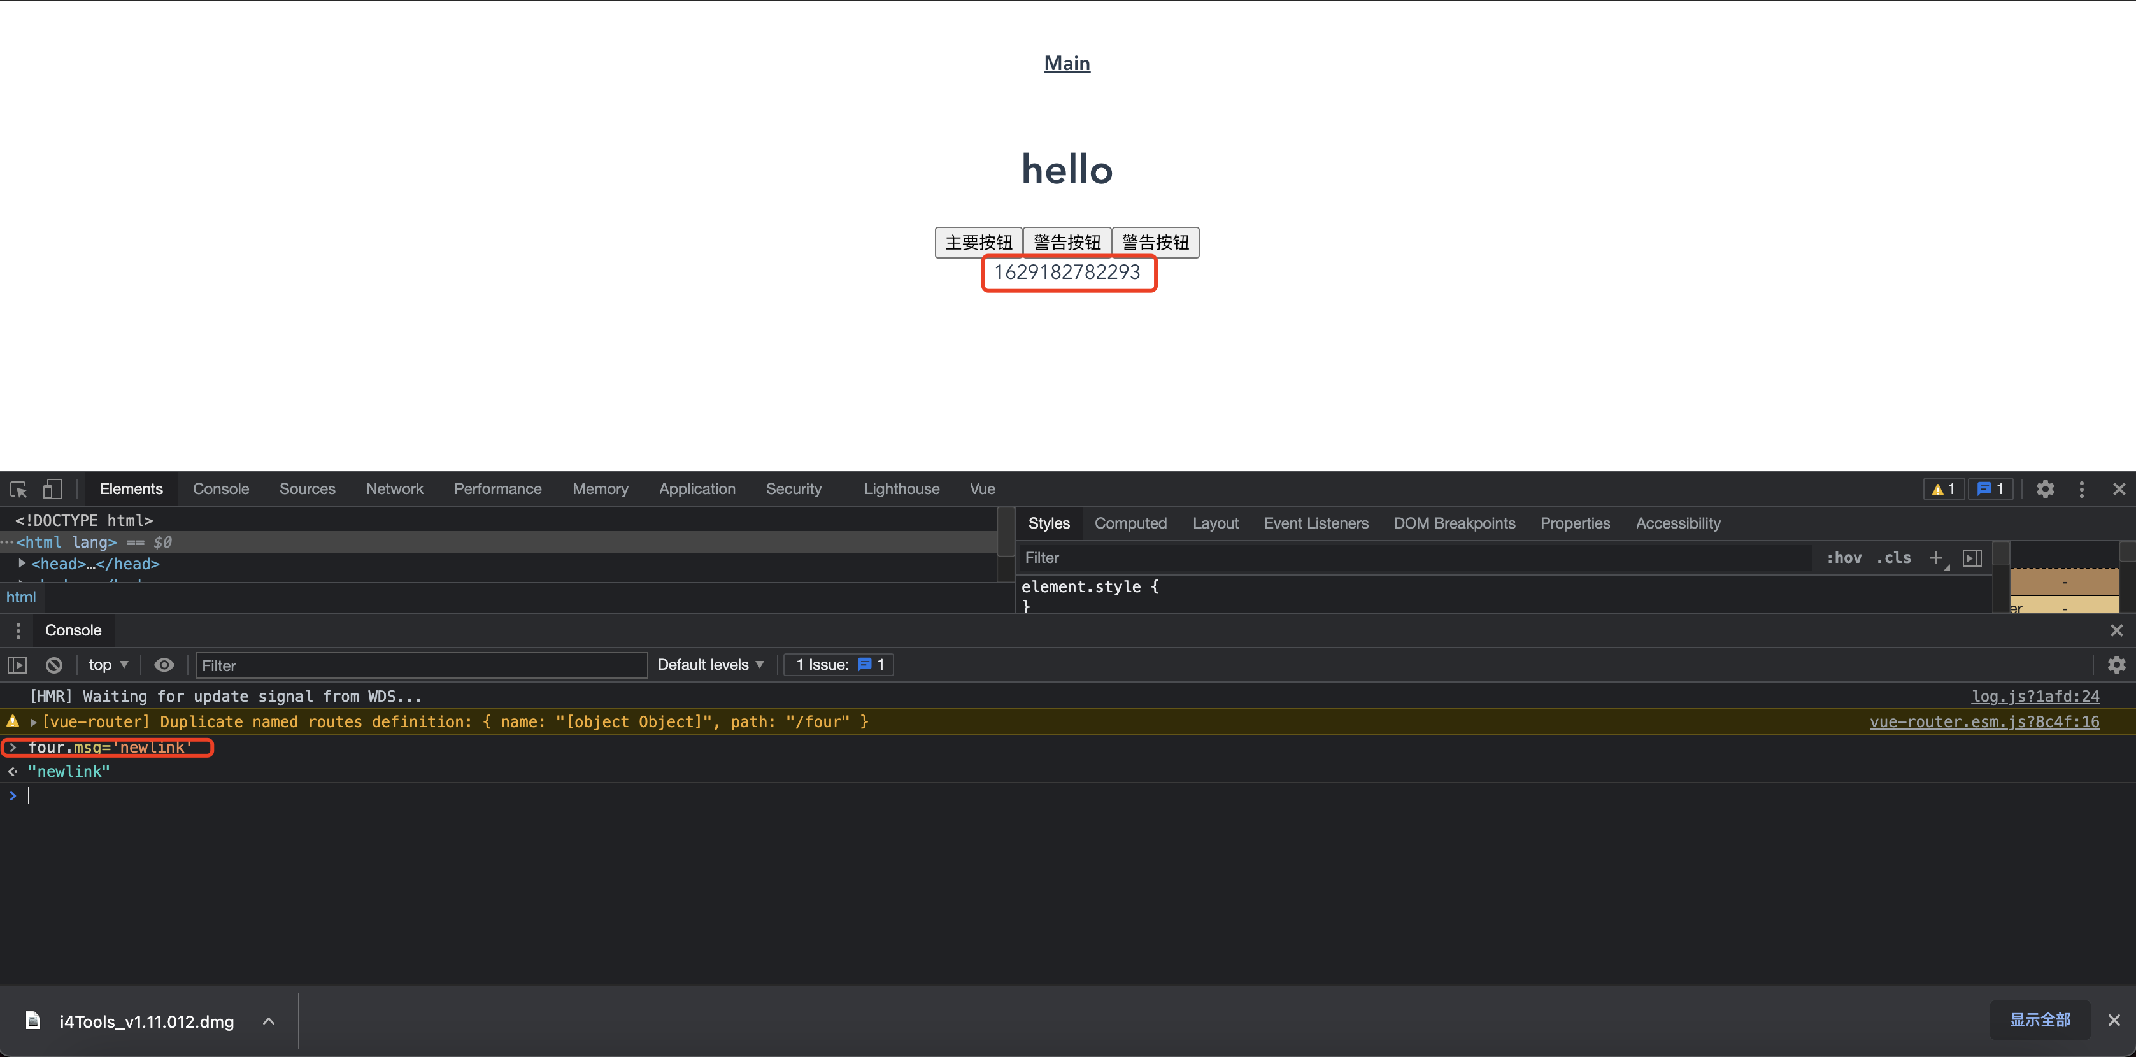Image resolution: width=2136 pixels, height=1057 pixels.
Task: Toggle the device toolbar icon
Action: click(52, 489)
